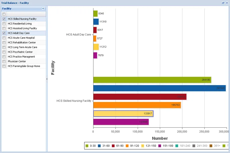Click the restore window icon in title bar

(223, 3)
